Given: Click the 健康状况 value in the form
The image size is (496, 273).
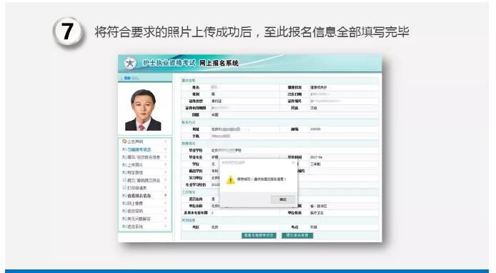Looking at the screenshot, I should tap(319, 87).
